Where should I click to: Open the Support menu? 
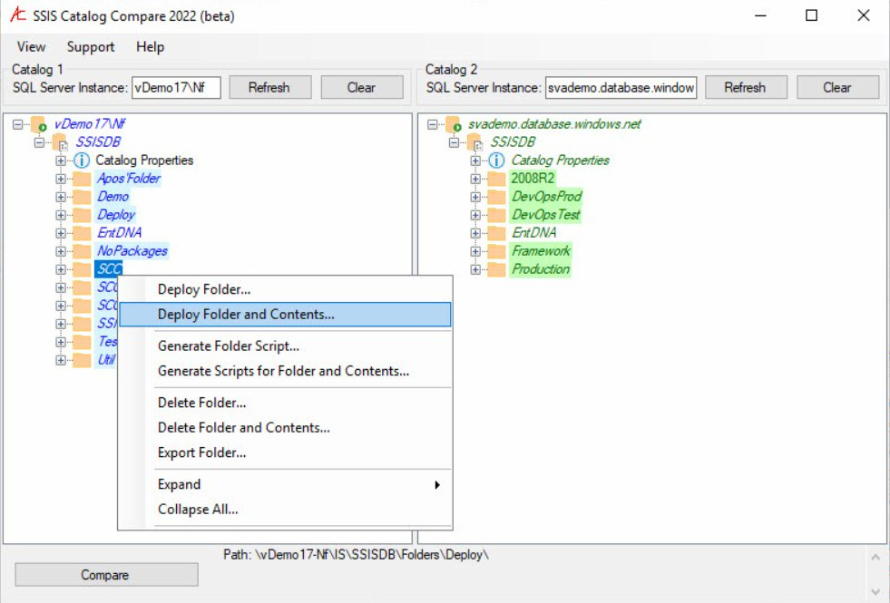pos(91,46)
